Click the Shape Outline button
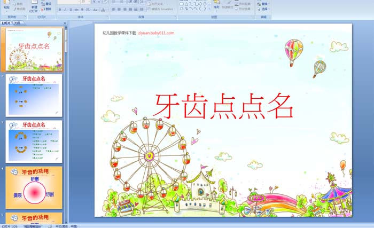374x228 pixels. pos(243,4)
